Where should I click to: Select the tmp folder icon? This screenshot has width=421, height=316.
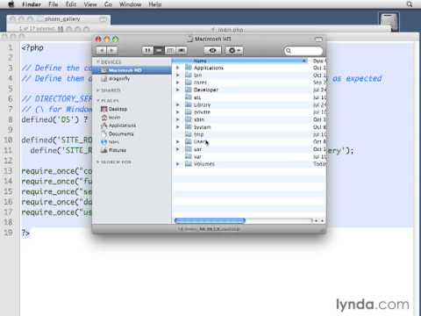(189, 134)
